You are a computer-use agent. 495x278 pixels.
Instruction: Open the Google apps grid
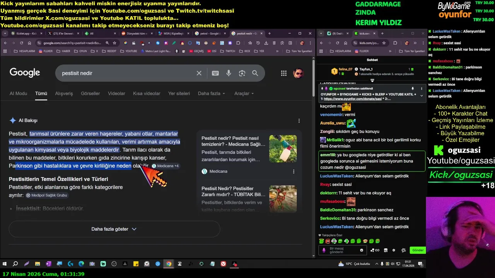[284, 73]
